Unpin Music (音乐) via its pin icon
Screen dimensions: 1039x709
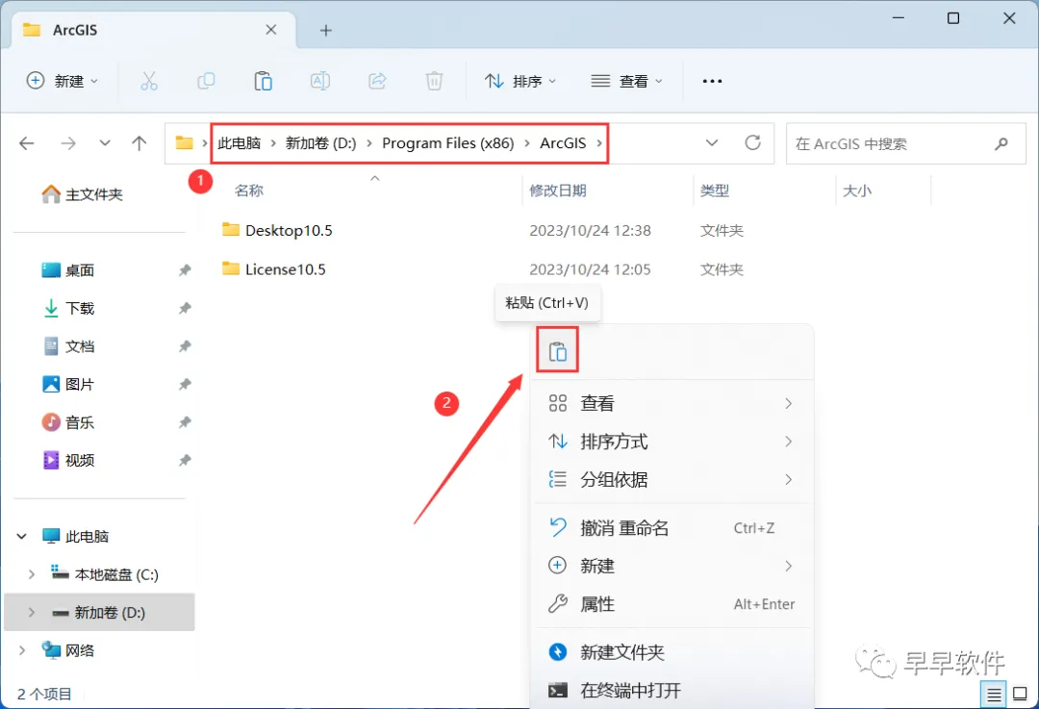point(185,422)
